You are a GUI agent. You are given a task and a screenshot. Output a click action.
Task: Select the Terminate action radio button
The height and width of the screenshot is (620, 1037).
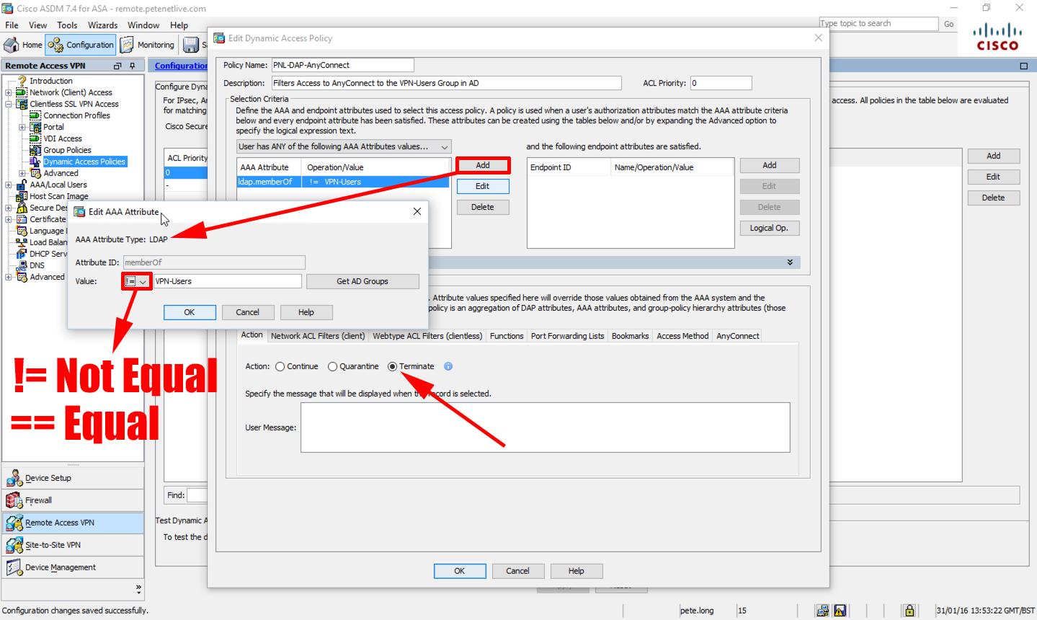[x=392, y=366]
